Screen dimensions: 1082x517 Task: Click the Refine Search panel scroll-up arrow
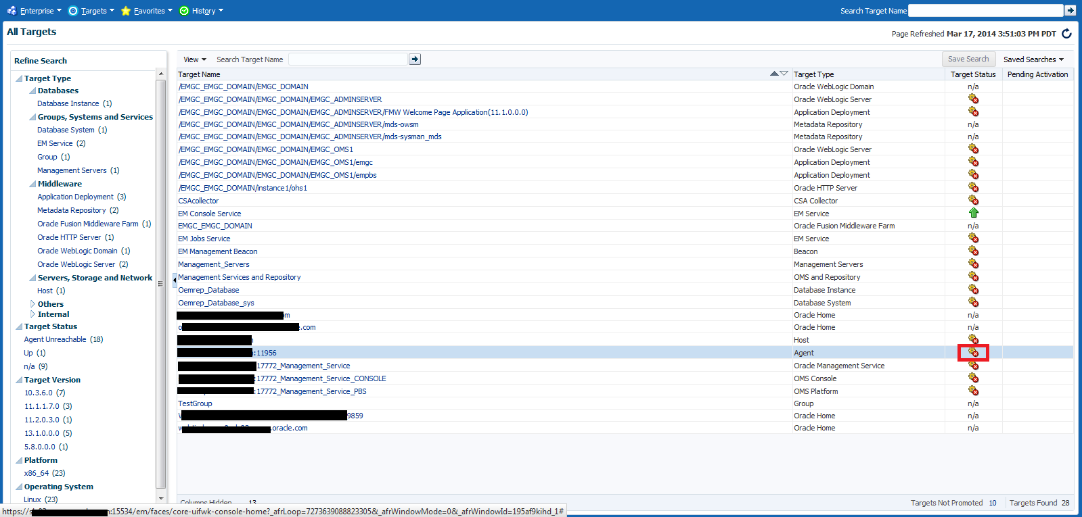(x=161, y=74)
